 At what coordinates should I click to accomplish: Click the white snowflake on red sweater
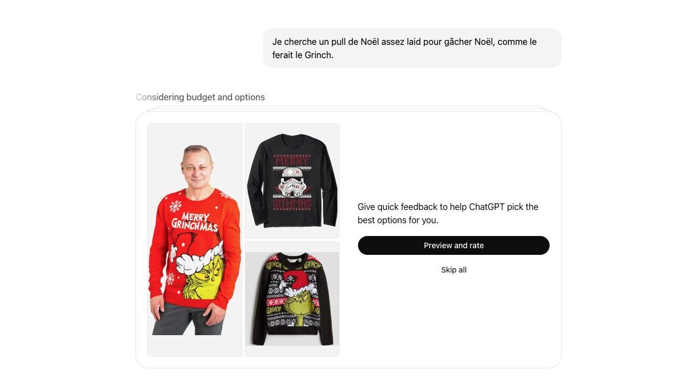tap(175, 206)
